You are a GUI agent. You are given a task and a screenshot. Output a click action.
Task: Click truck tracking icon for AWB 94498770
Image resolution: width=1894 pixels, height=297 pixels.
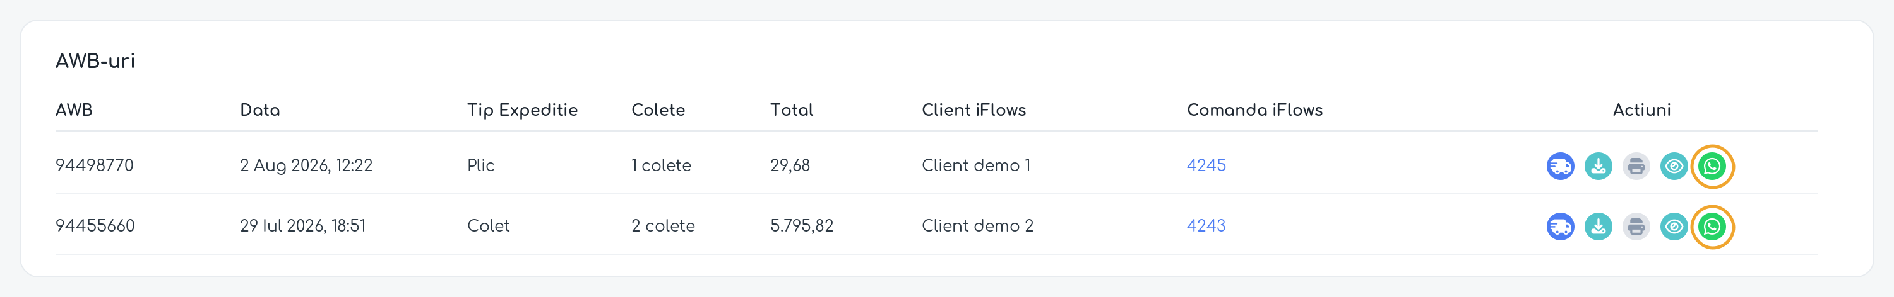[x=1560, y=167]
